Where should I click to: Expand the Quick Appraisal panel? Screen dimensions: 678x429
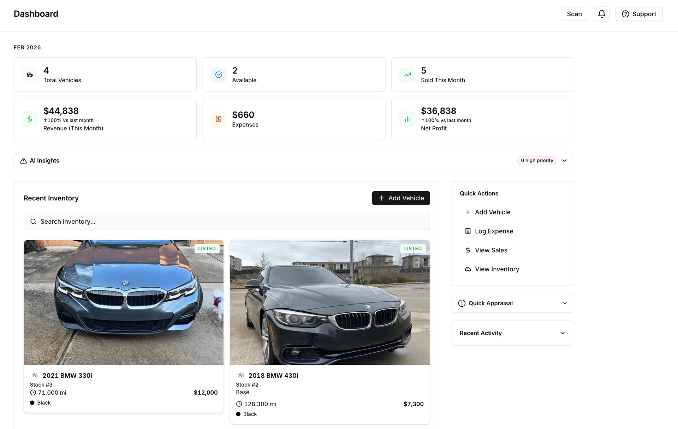coord(565,303)
